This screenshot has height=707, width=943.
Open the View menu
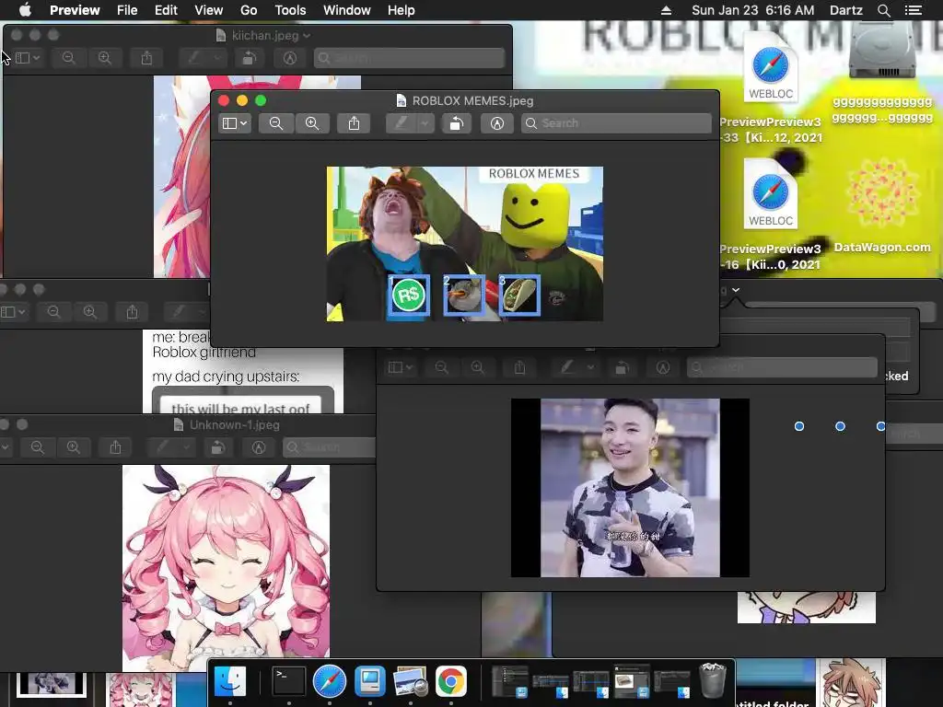pyautogui.click(x=209, y=10)
